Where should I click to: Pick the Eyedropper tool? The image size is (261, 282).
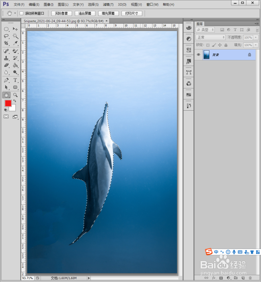pyautogui.click(x=15, y=43)
